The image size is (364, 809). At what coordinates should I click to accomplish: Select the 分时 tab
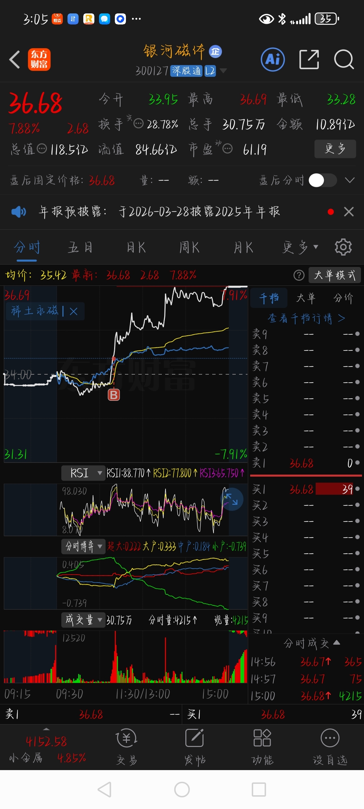(27, 248)
